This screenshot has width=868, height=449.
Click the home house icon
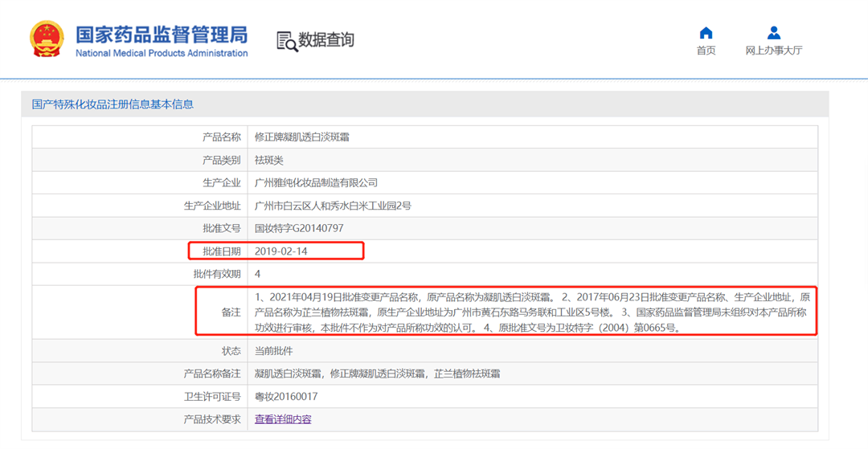click(x=706, y=33)
